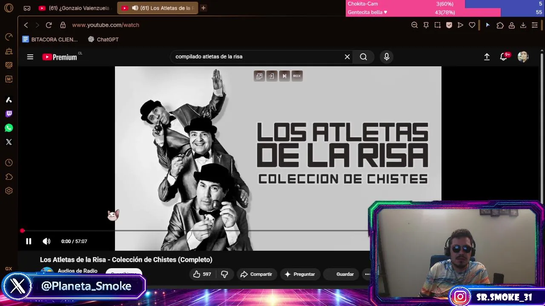
Task: Click the Compartir share button
Action: [x=256, y=274]
